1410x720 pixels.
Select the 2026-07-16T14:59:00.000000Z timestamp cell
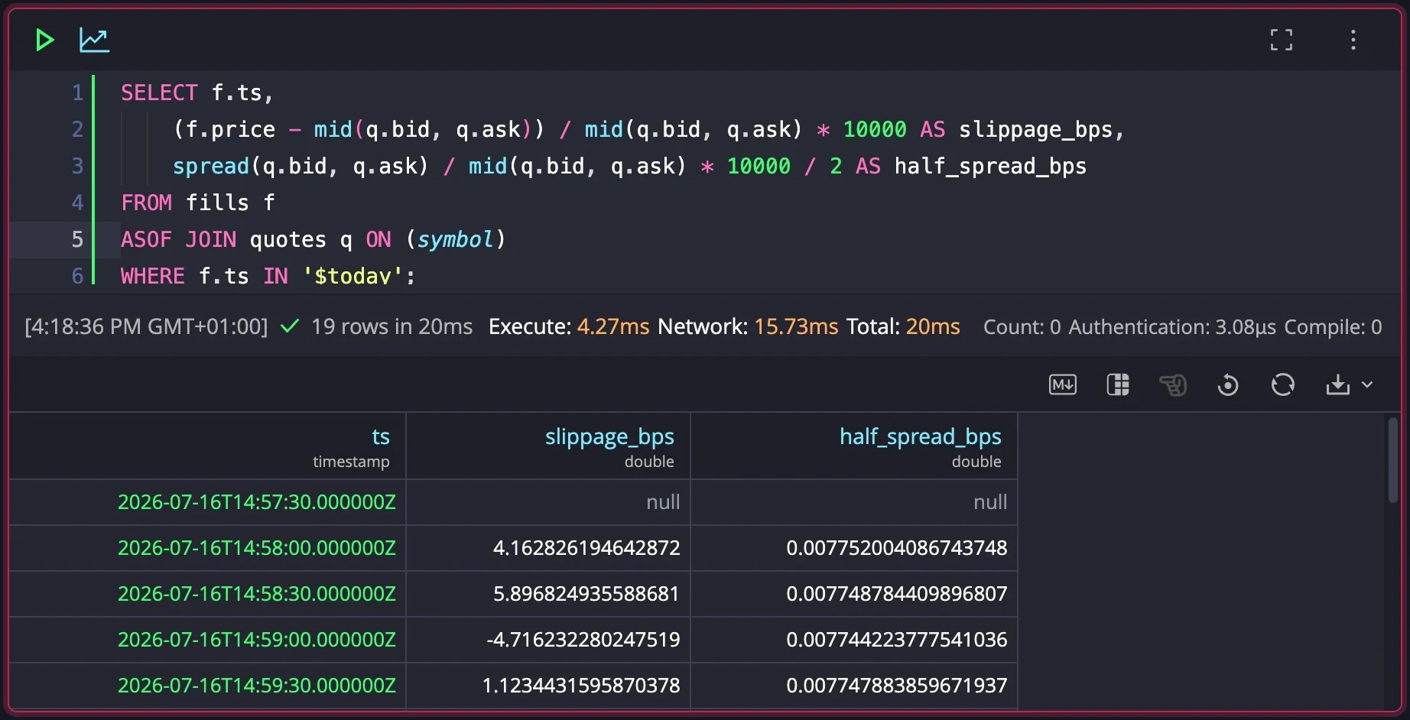(x=207, y=640)
